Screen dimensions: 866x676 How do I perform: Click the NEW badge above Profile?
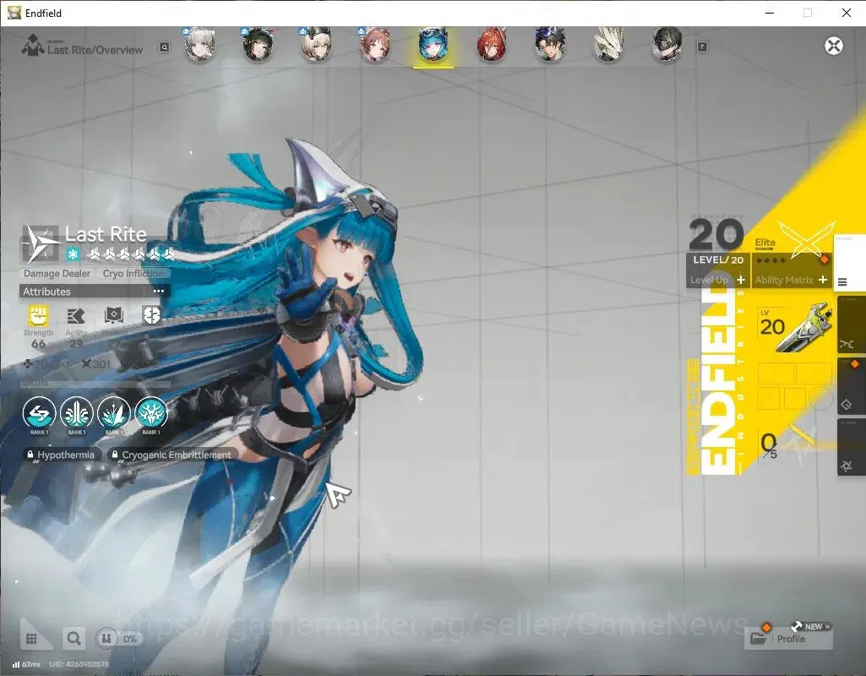[816, 627]
